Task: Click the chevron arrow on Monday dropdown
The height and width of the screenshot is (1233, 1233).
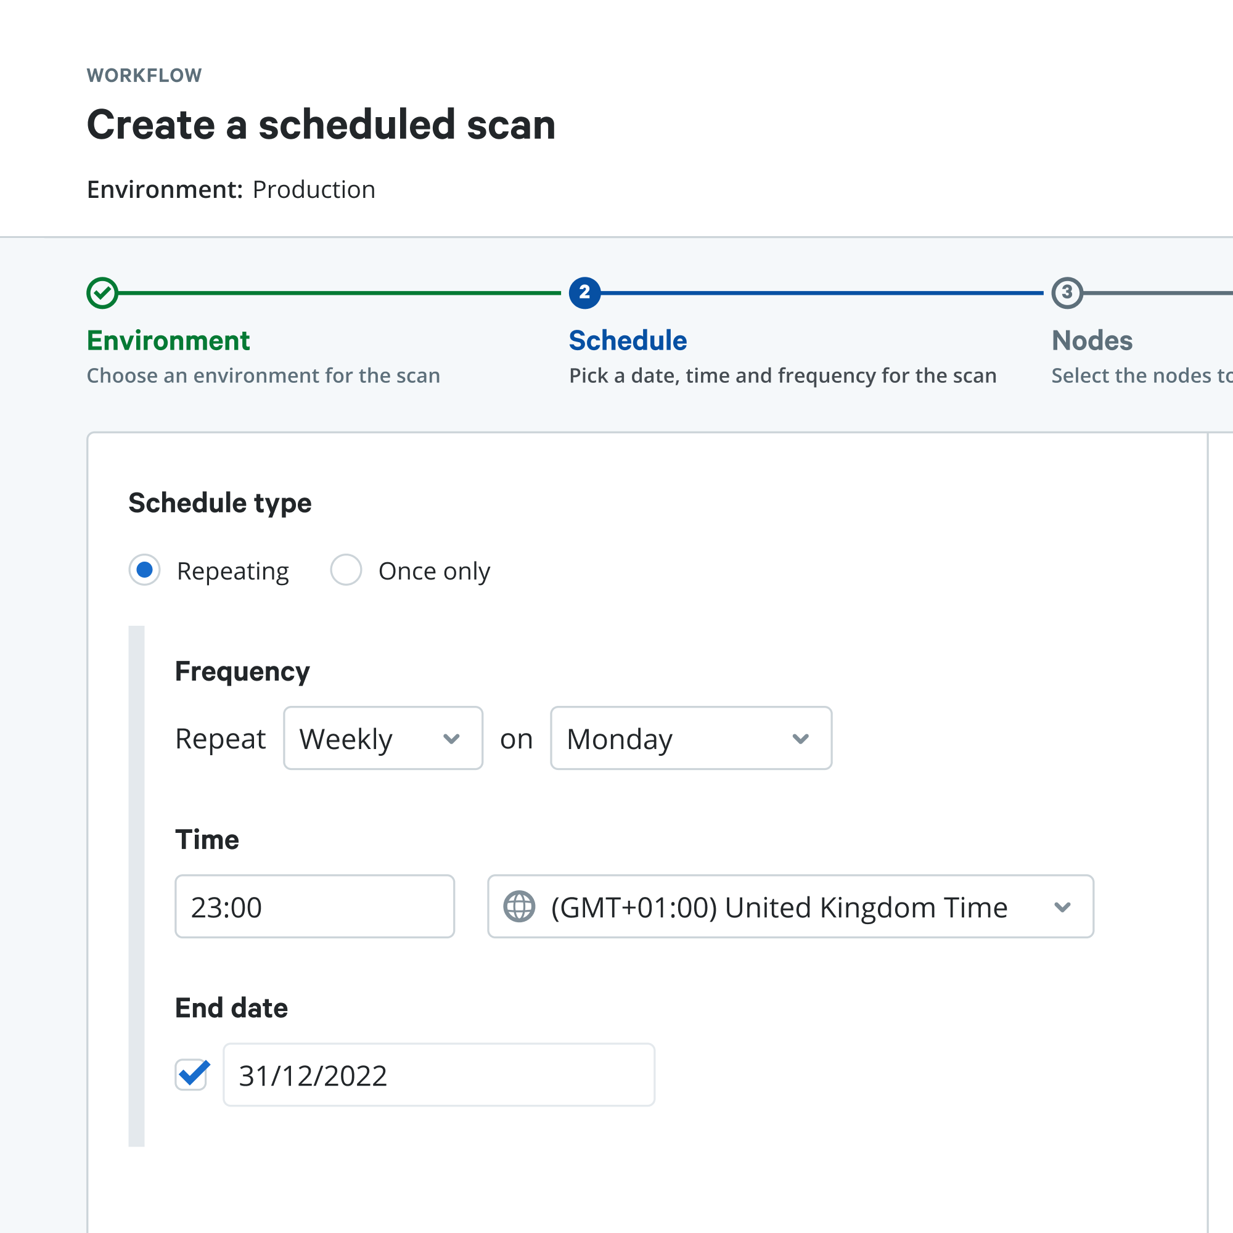Action: click(x=800, y=739)
